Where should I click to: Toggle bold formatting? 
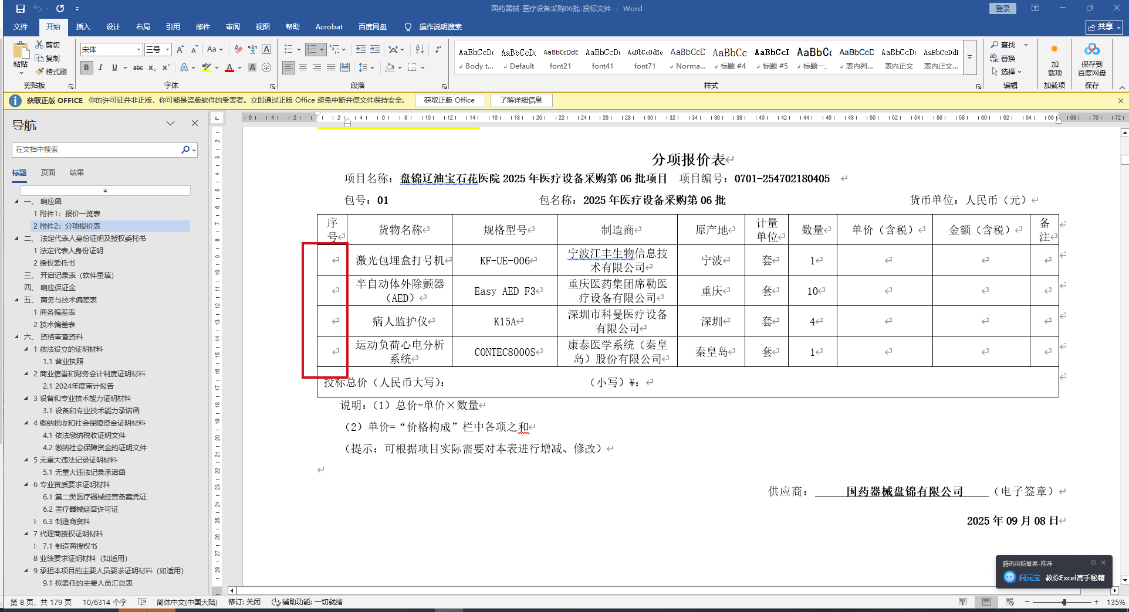click(x=86, y=68)
